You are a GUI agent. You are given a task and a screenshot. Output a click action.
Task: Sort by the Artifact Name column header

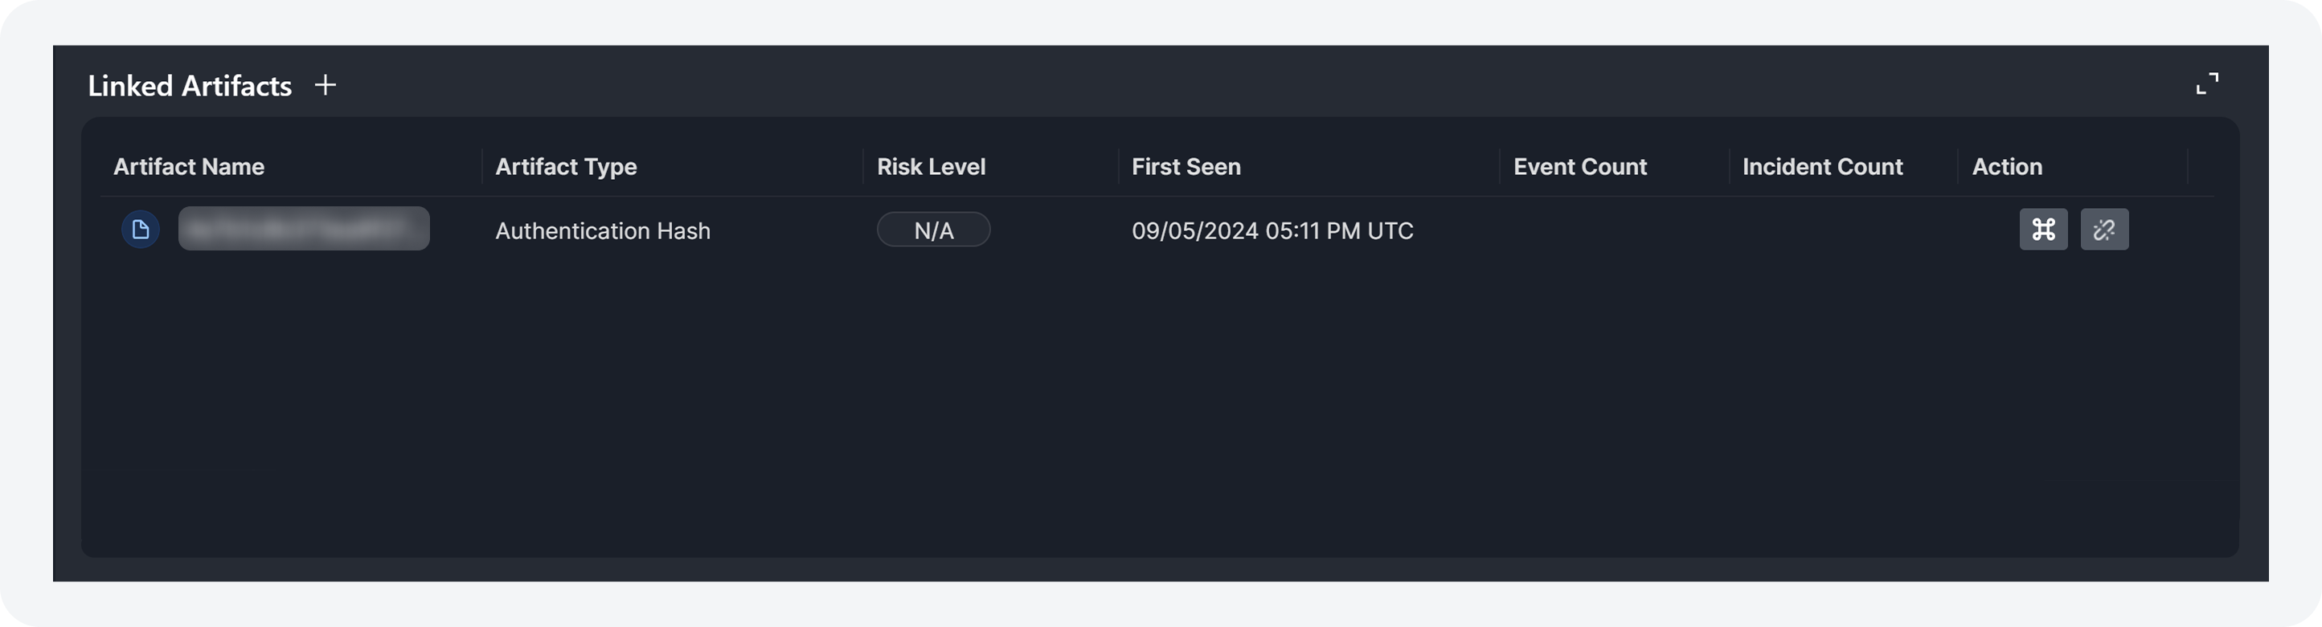188,167
